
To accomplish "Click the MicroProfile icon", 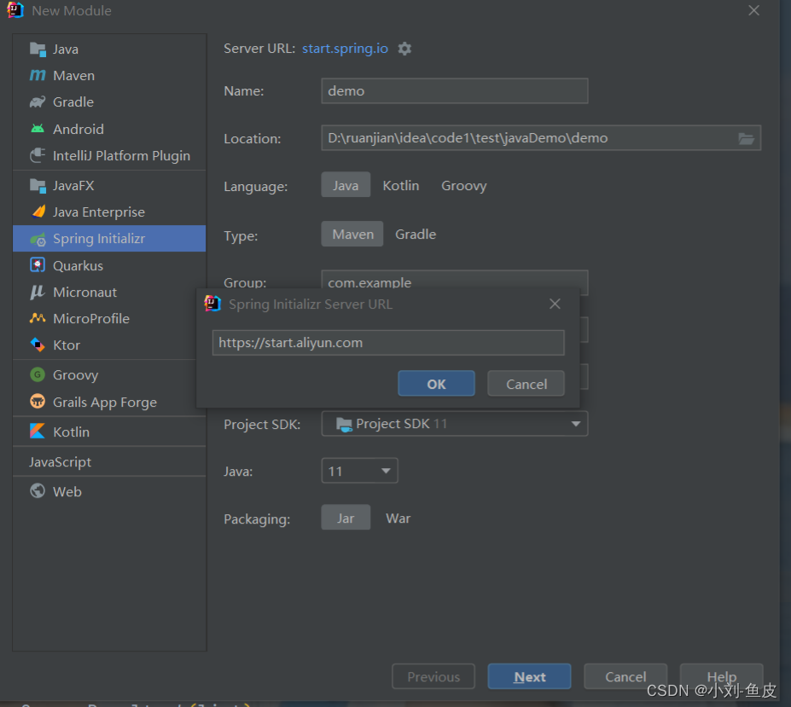I will coord(38,318).
